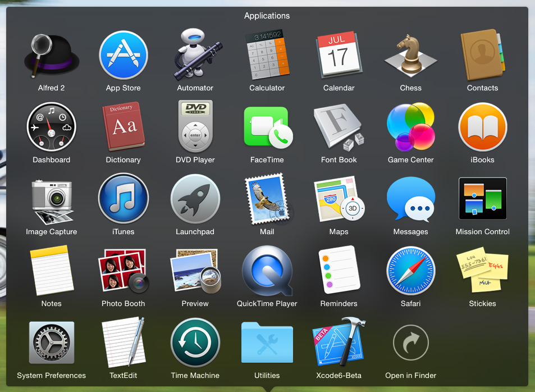Open the Launchpad rocket icon
This screenshot has width=535, height=392.
coord(195,199)
